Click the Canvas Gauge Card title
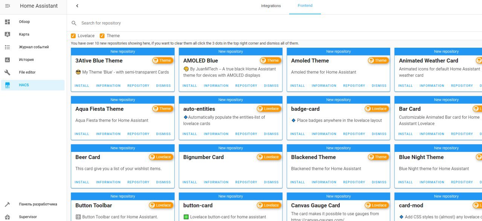Image resolution: width=482 pixels, height=221 pixels. click(316, 206)
